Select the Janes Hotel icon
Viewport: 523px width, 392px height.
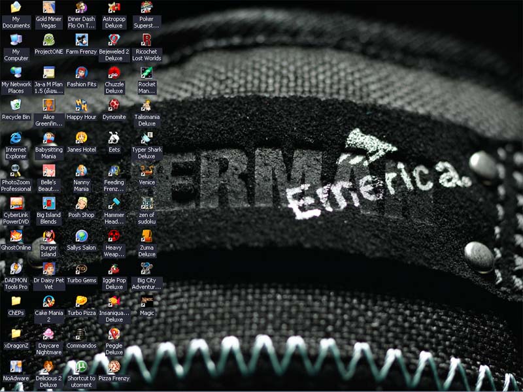point(81,138)
